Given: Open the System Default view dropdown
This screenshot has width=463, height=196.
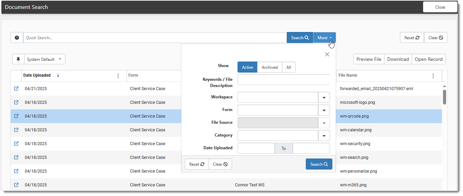Looking at the screenshot, I should (44, 59).
